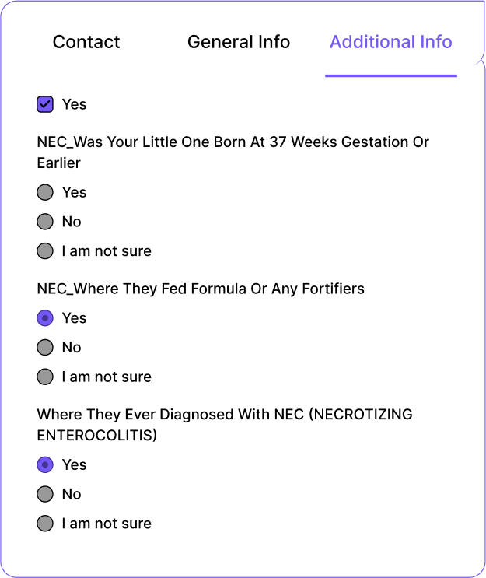Image resolution: width=486 pixels, height=578 pixels.
Task: Select Yes for born at 37 weeks
Action: [45, 192]
